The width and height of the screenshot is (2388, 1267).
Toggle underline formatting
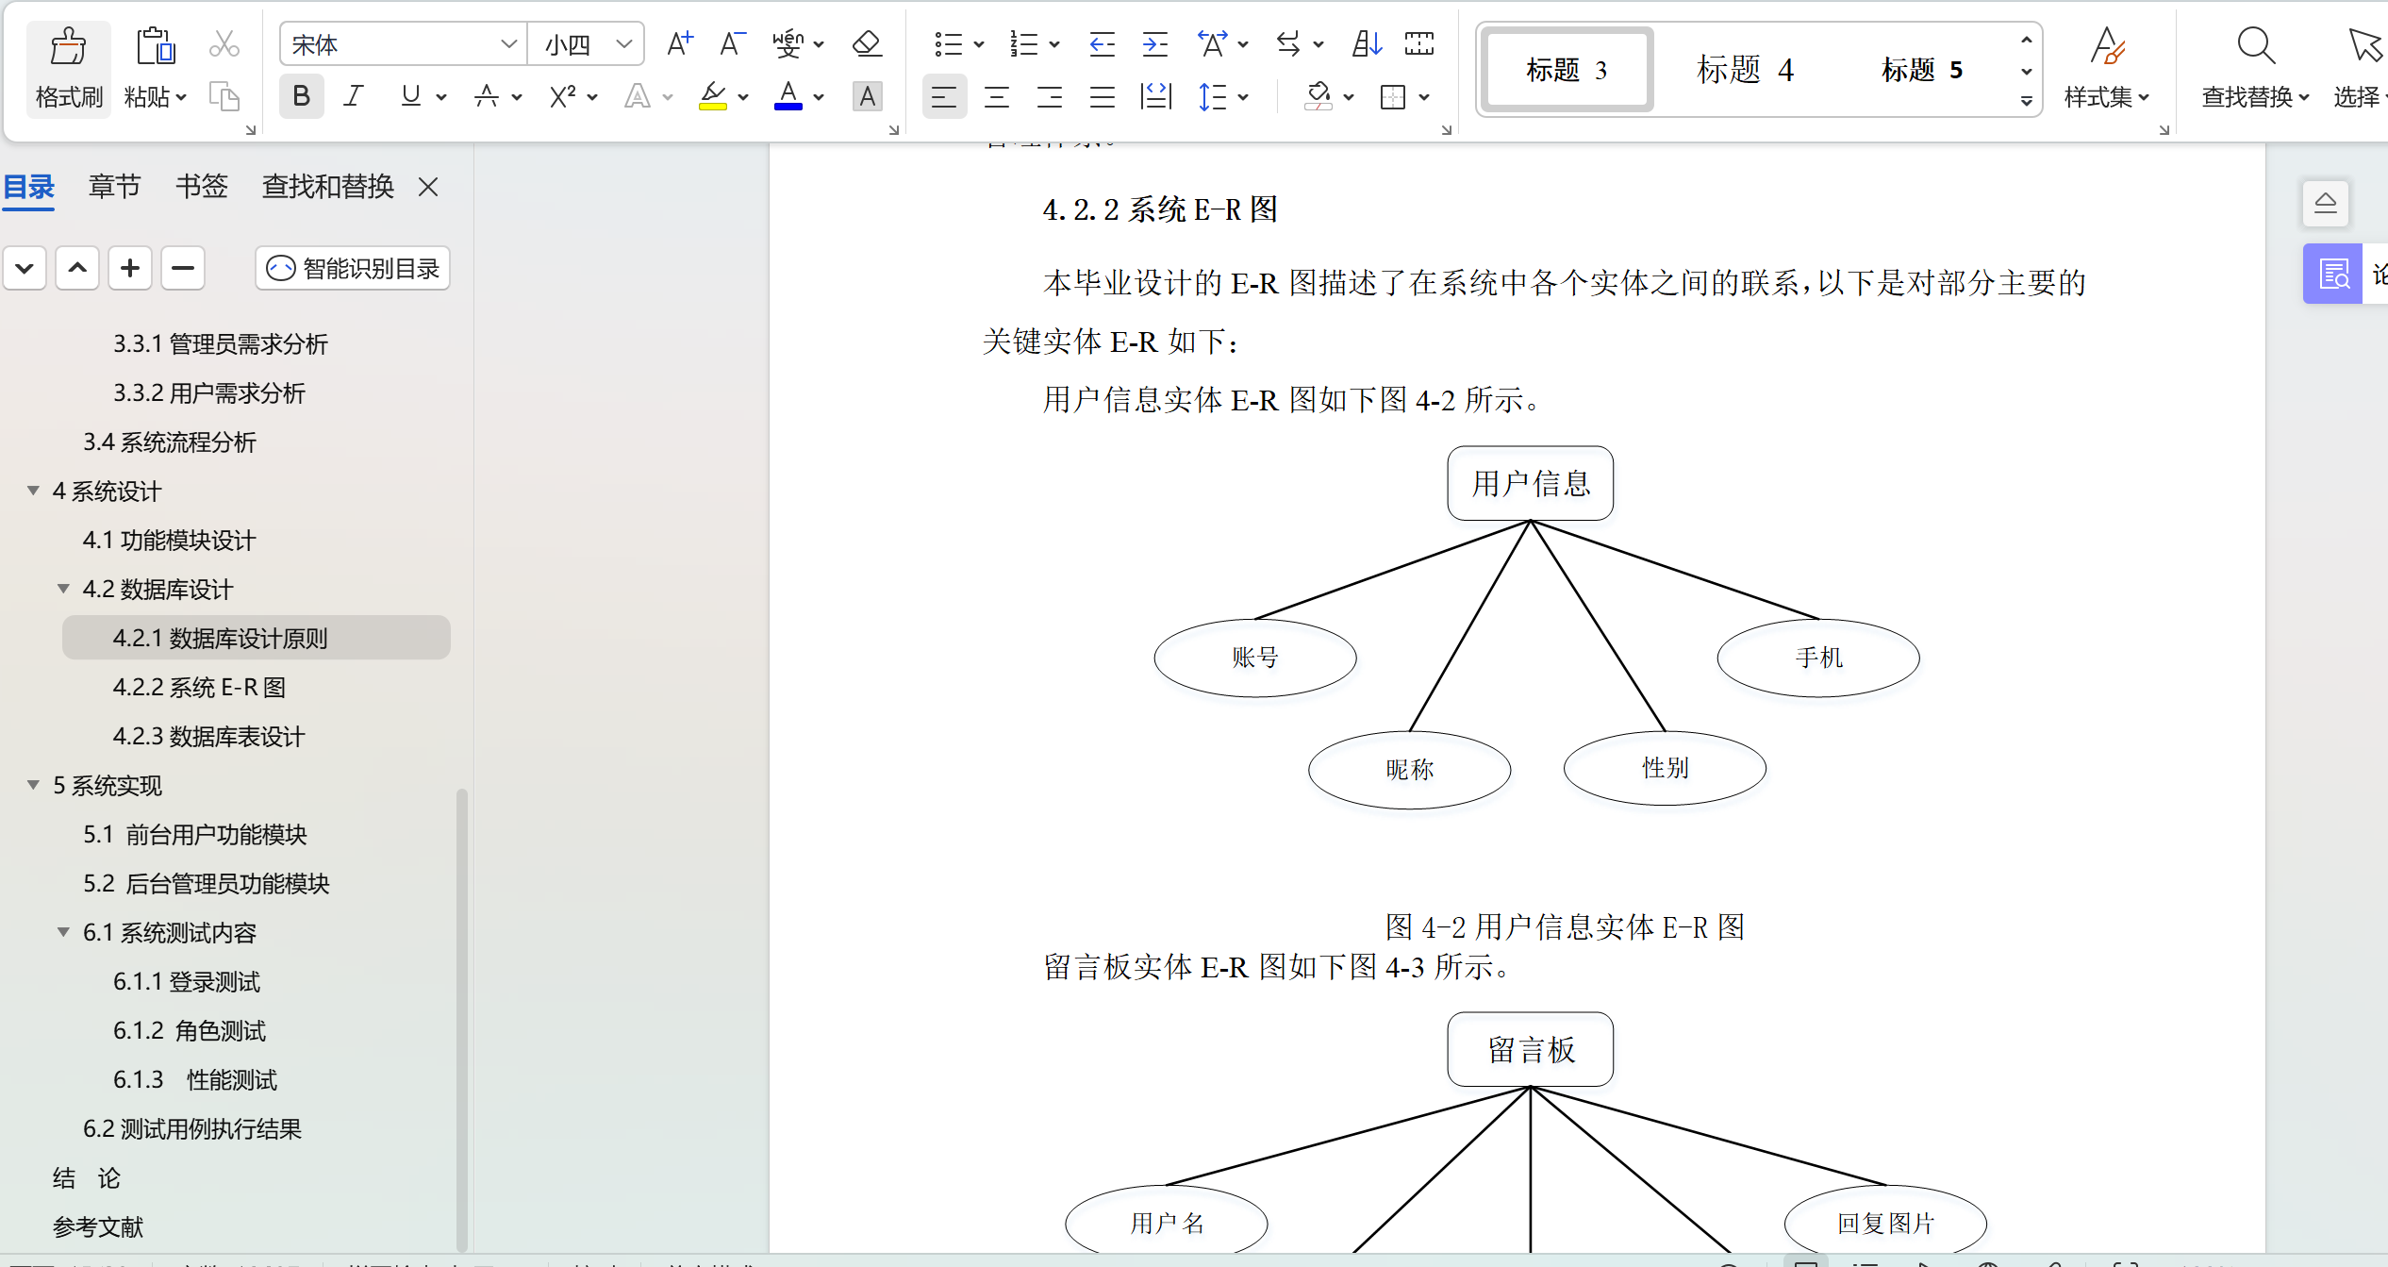(409, 95)
